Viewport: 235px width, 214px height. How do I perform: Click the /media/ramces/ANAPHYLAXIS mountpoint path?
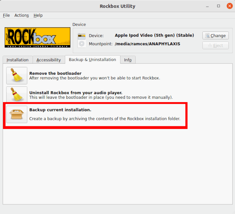click(x=147, y=44)
